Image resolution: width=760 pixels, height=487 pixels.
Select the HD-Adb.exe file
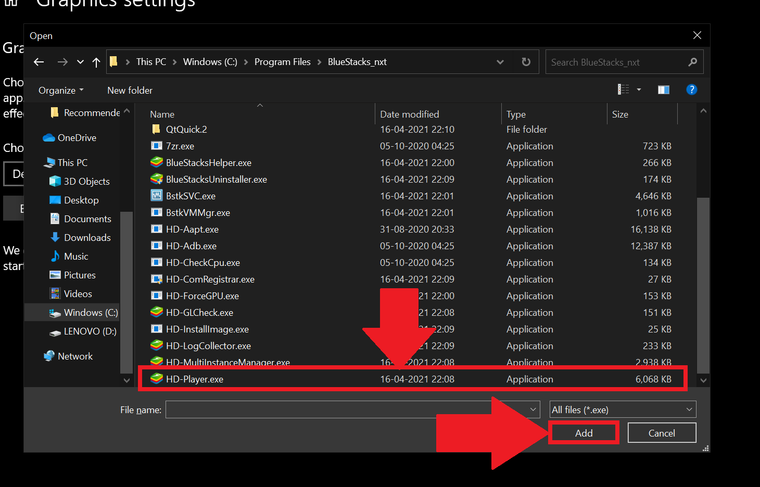pyautogui.click(x=191, y=246)
